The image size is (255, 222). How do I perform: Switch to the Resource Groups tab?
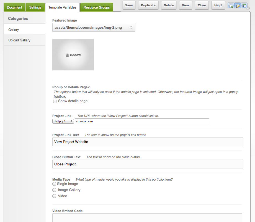pos(97,7)
